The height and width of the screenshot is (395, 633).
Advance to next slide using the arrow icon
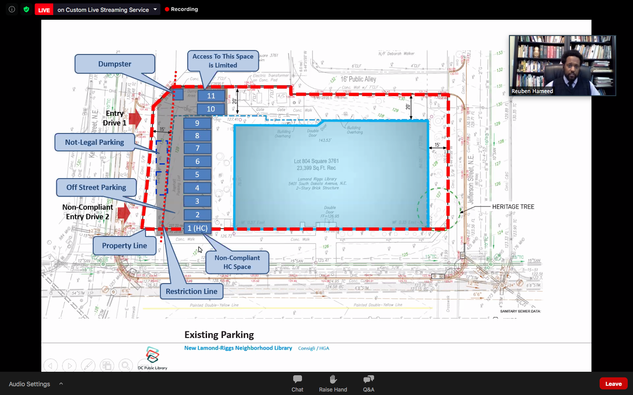coord(69,365)
